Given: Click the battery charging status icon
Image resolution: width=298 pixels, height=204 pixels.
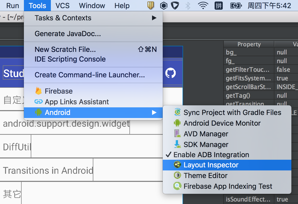Looking at the screenshot, I should 236,6.
